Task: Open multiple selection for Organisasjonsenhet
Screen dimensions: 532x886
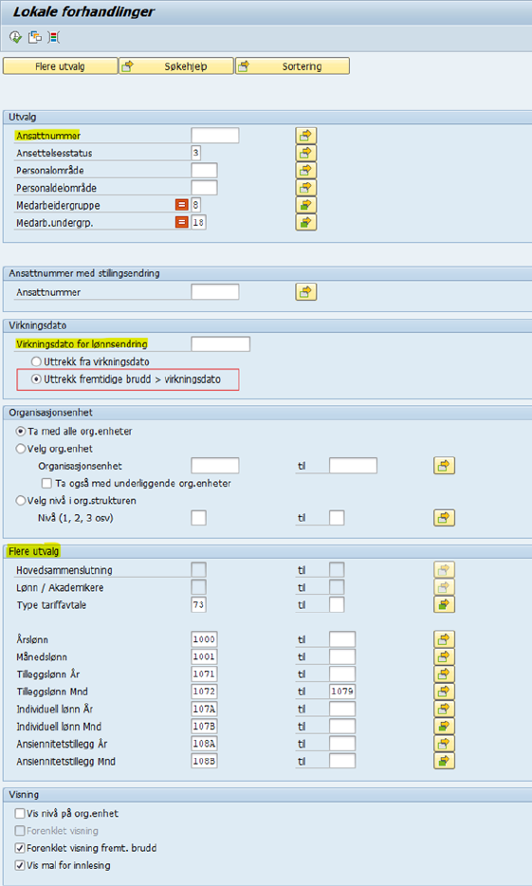Action: (x=444, y=466)
